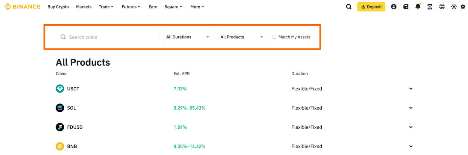This screenshot has height=155, width=468.
Task: Switch theme with the sun icon
Action: tap(454, 7)
